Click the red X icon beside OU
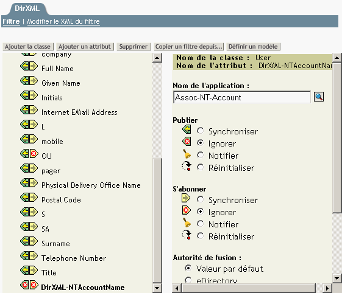 (34, 154)
